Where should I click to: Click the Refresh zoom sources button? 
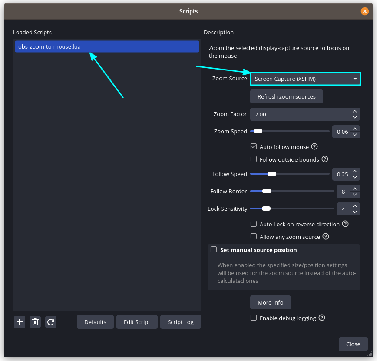pyautogui.click(x=286, y=96)
